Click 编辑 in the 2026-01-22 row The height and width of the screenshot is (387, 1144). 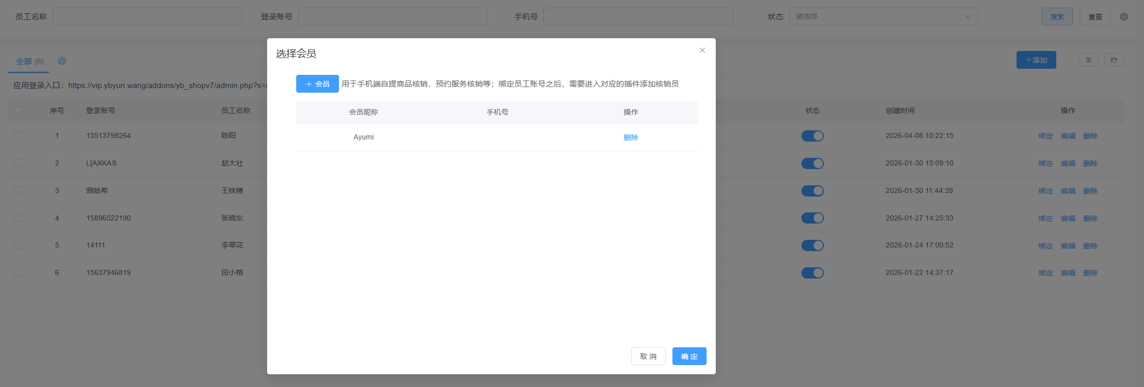coord(1068,273)
